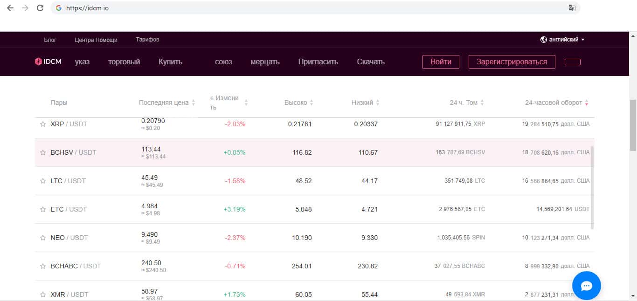Reload the page with browser refresh icon
The height and width of the screenshot is (301, 637).
pyautogui.click(x=40, y=8)
